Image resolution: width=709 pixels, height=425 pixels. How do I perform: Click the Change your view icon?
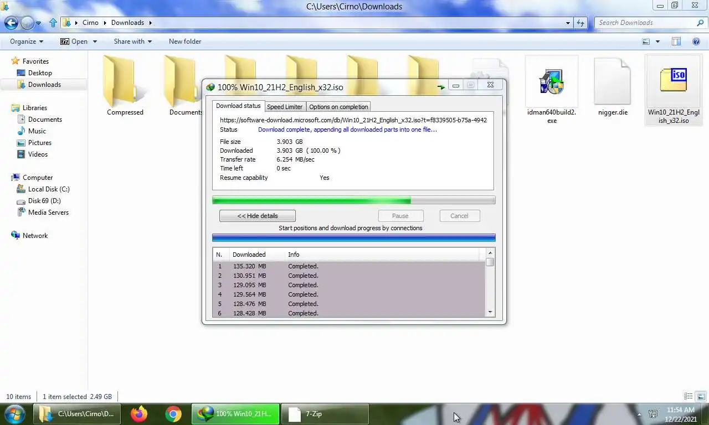[646, 42]
